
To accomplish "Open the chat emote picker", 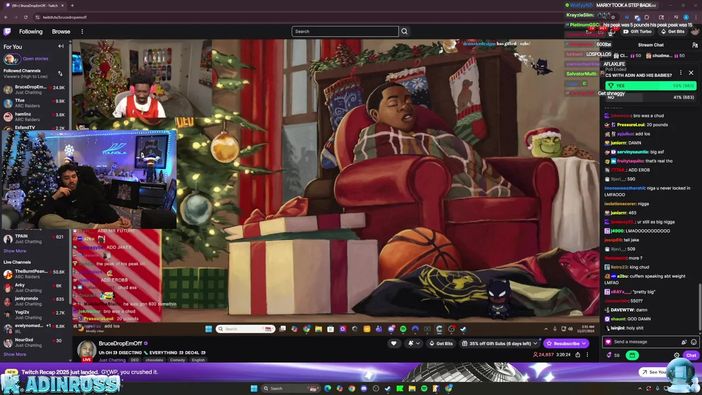I will click(694, 342).
